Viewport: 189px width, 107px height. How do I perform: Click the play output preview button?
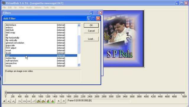coord(14,101)
